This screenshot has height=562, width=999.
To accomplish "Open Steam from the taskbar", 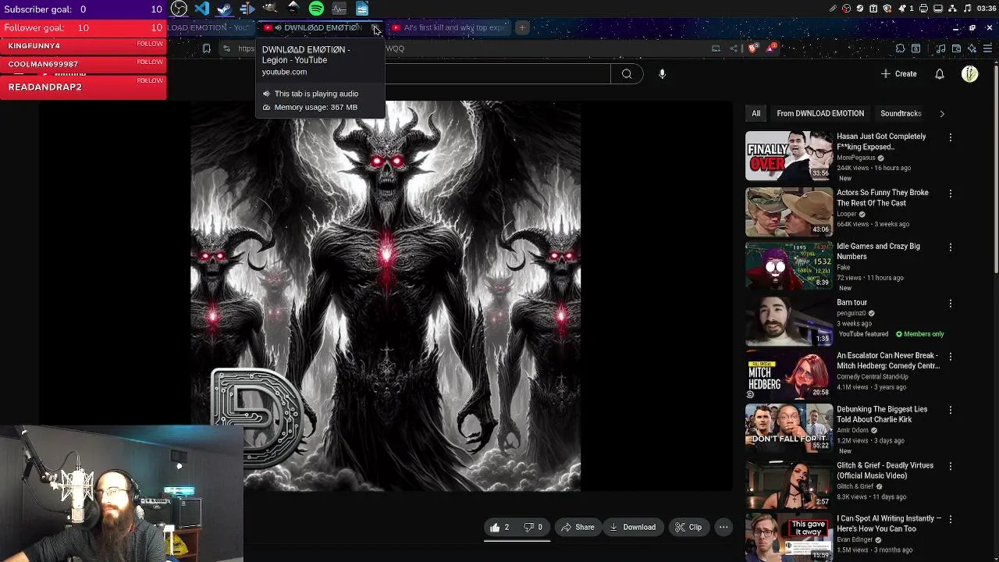I will tap(224, 9).
